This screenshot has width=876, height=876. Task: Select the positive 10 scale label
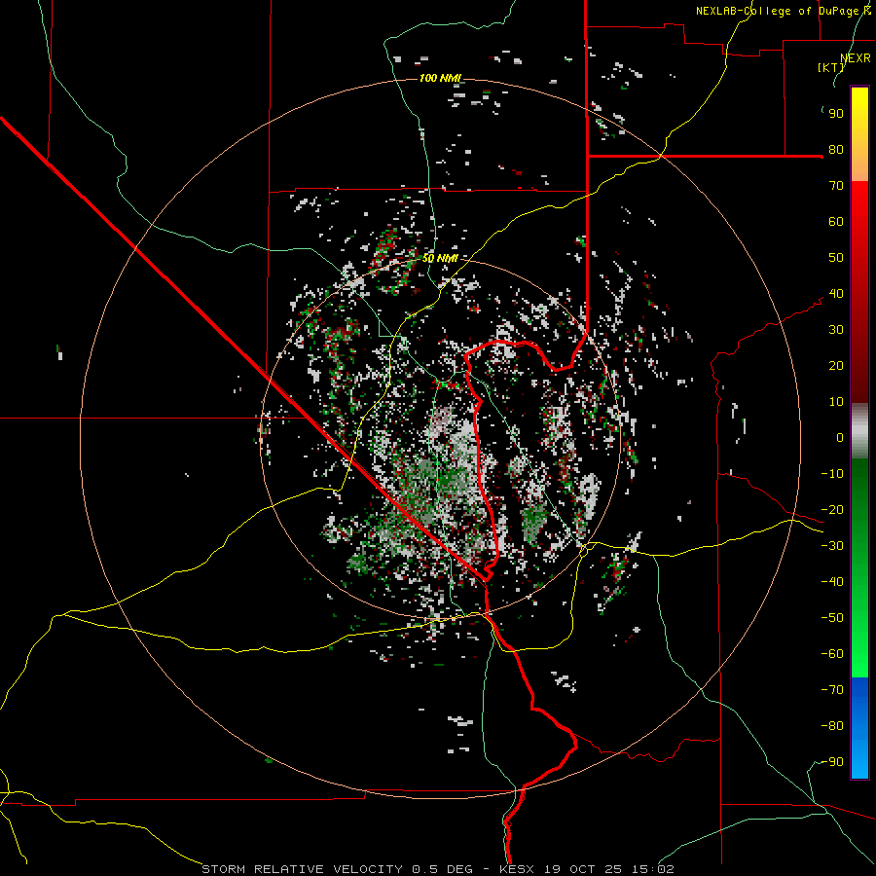836,402
